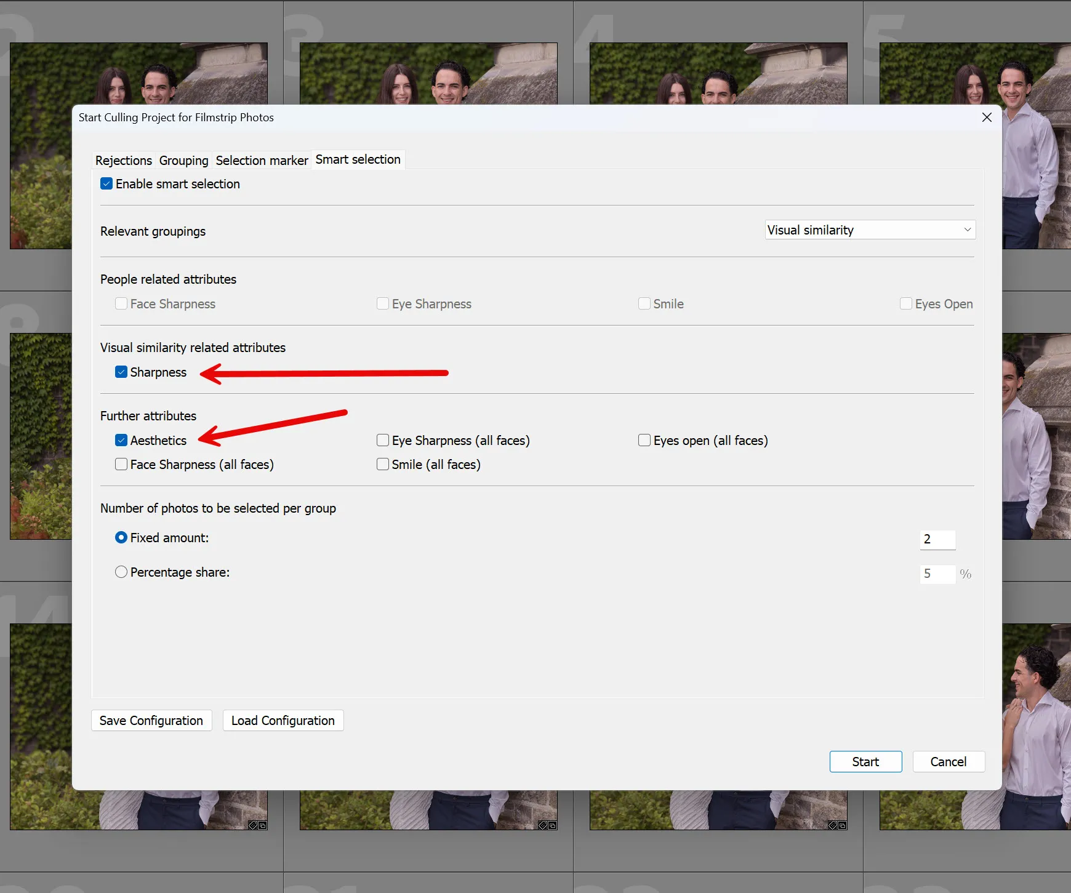Select the Percentage share option
This screenshot has width=1071, height=893.
pos(121,572)
